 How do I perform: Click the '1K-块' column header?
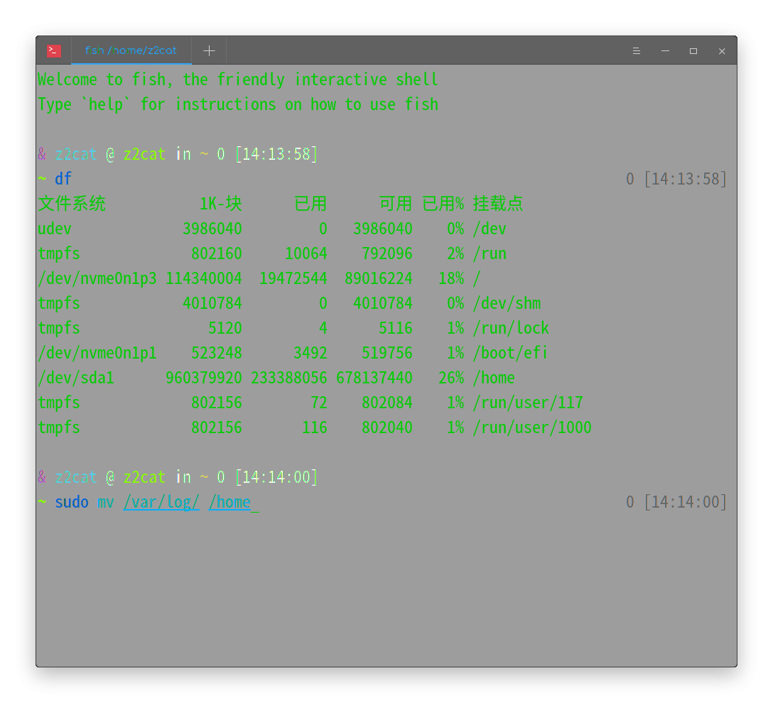(x=221, y=204)
